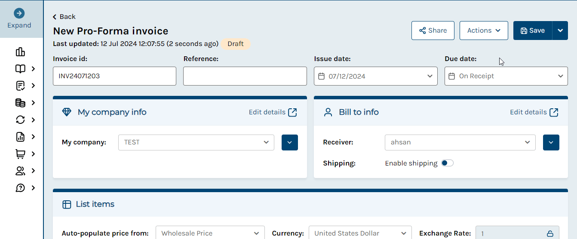Open the Actions menu
577x239 pixels.
click(484, 31)
